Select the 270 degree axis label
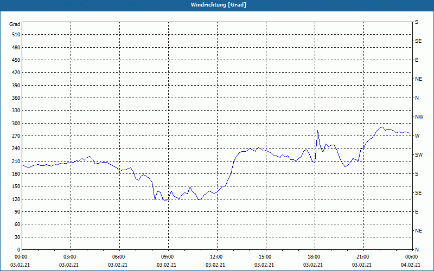This screenshot has height=271, width=434. pyautogui.click(x=16, y=136)
